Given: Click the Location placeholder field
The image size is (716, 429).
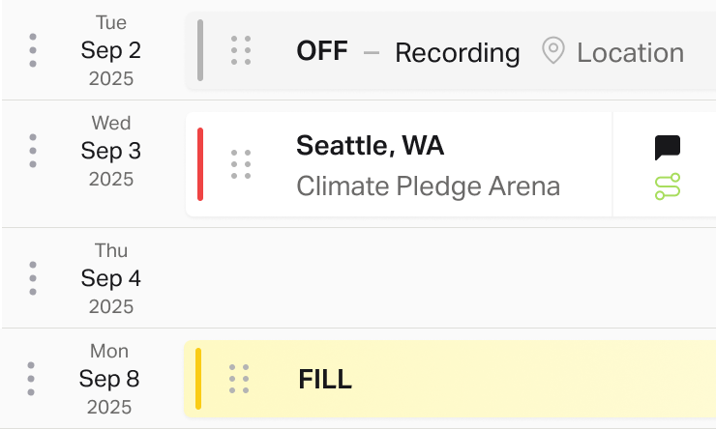Looking at the screenshot, I should [630, 53].
